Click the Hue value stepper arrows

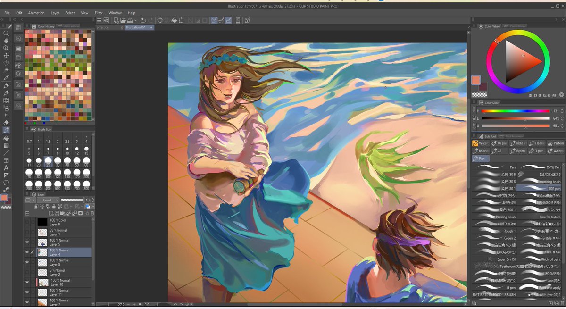click(562, 111)
